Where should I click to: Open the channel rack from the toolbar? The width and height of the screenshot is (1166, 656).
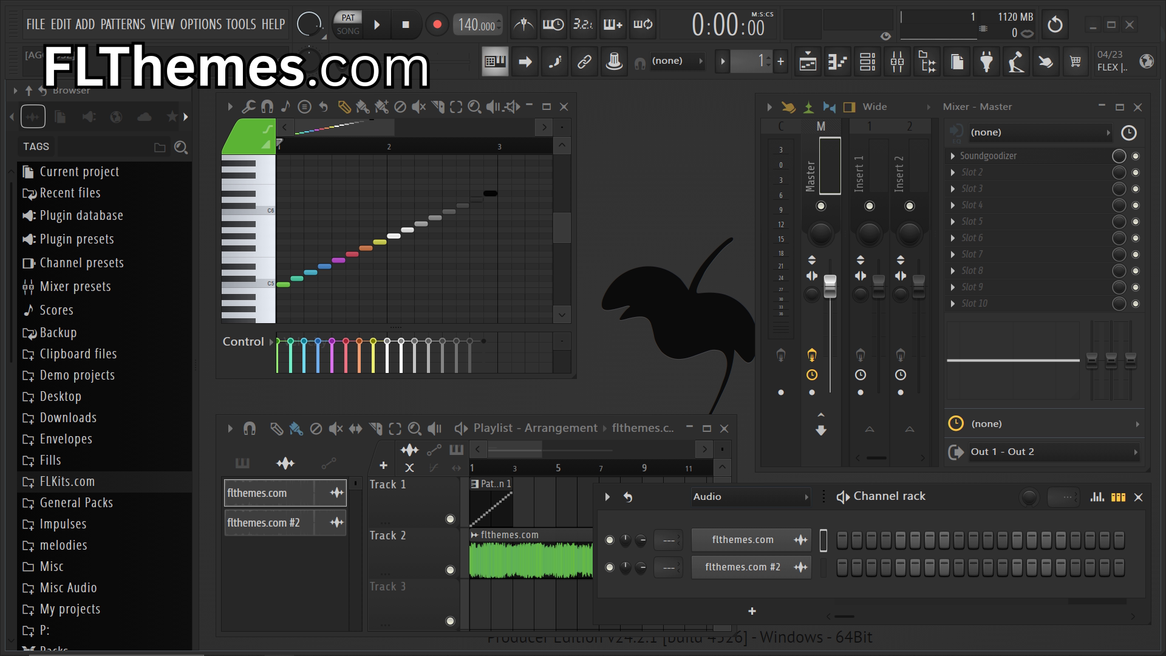[x=867, y=61]
